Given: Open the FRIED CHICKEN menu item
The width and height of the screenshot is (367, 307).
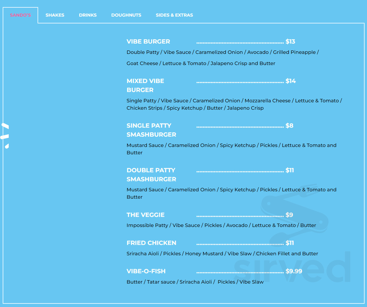Looking at the screenshot, I should tap(151, 243).
